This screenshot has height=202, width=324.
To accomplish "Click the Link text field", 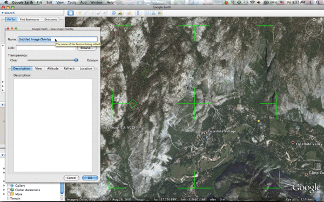I will (46, 48).
